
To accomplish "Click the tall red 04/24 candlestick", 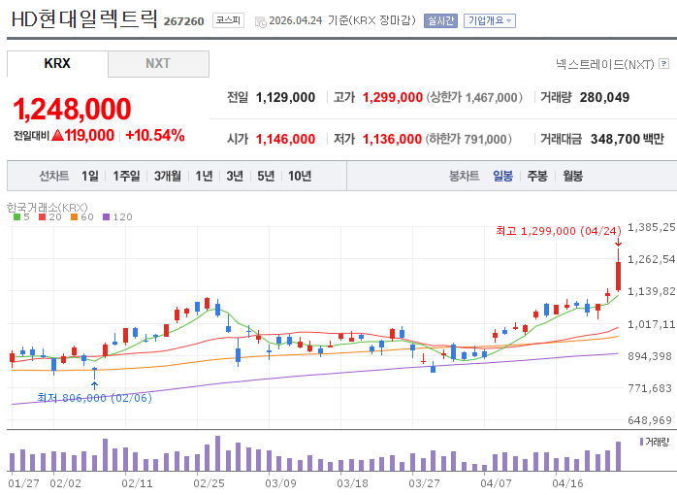I will (618, 270).
